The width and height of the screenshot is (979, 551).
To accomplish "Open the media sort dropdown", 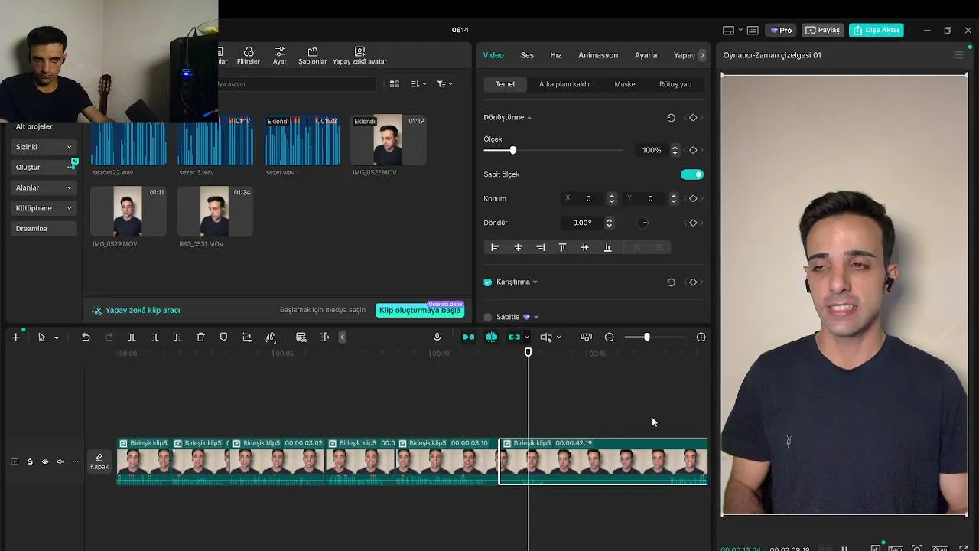I will click(418, 84).
